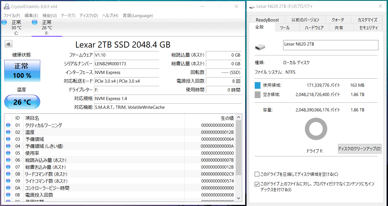
Task: Click the SMART list scrollbar down arrow
Action: tap(239, 198)
